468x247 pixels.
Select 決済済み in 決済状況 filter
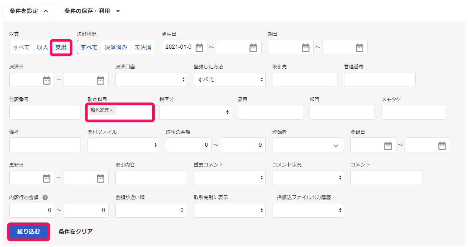click(x=116, y=47)
